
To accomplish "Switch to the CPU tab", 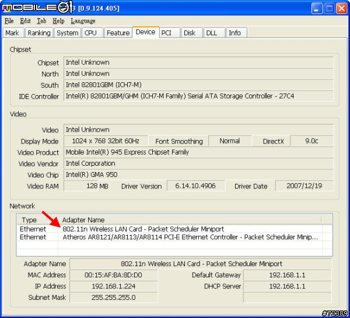I will point(92,33).
